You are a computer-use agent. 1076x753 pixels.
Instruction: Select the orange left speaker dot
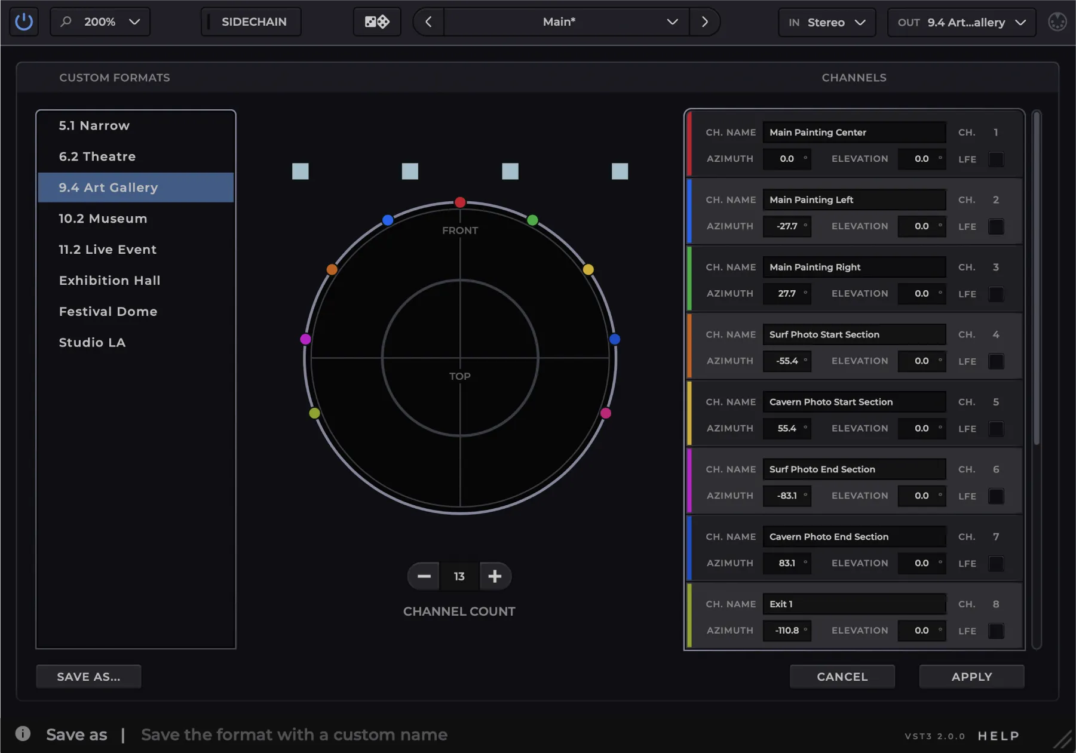[332, 269]
